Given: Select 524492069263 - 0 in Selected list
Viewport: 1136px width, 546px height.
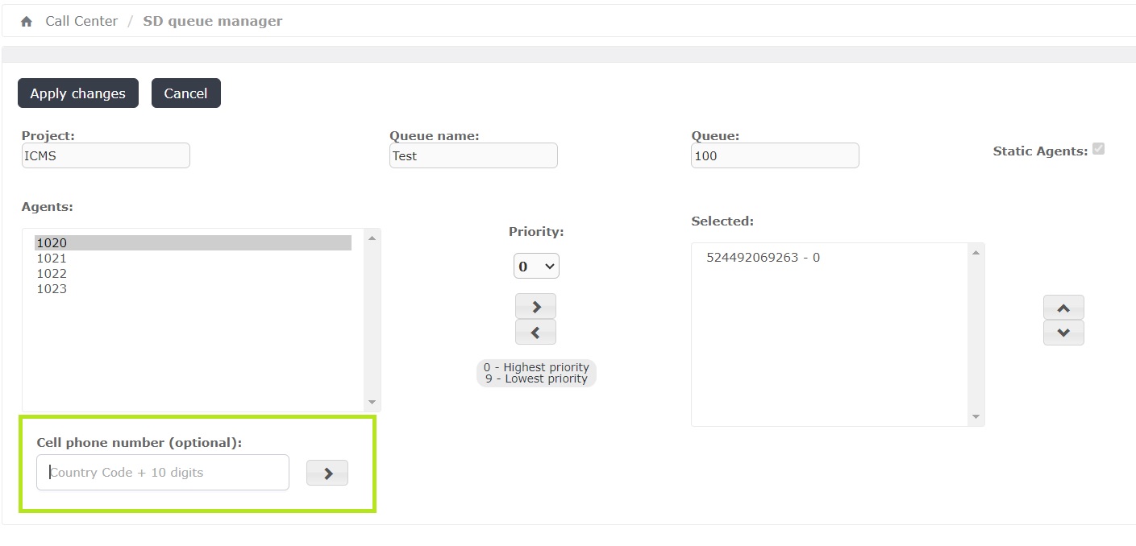Looking at the screenshot, I should click(x=763, y=258).
